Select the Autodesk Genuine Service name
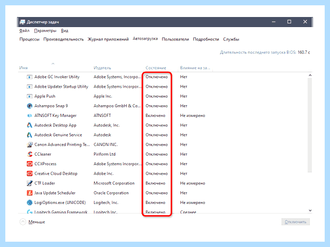330x247 pixels. (59, 135)
